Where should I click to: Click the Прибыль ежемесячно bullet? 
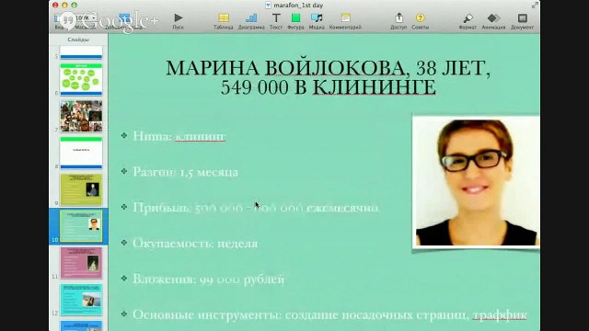(256, 208)
